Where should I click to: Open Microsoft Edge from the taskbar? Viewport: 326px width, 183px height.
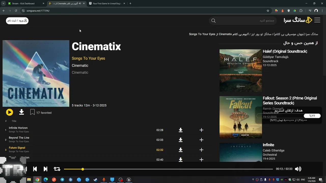click(x=46, y=180)
